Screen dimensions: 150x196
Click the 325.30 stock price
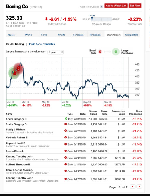pos(14,18)
